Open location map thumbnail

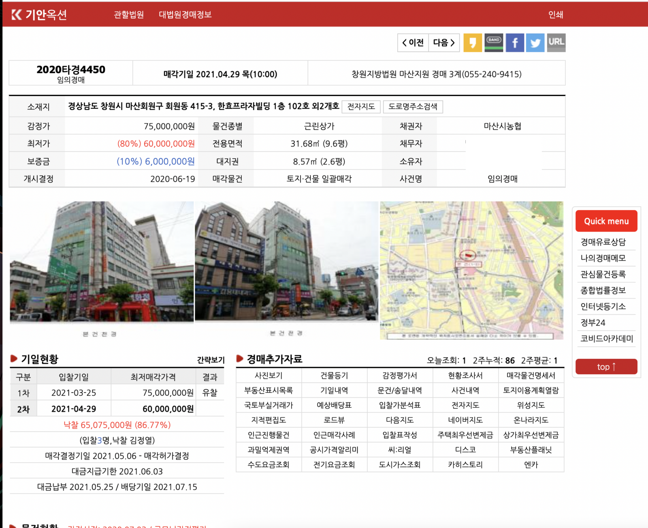[471, 270]
